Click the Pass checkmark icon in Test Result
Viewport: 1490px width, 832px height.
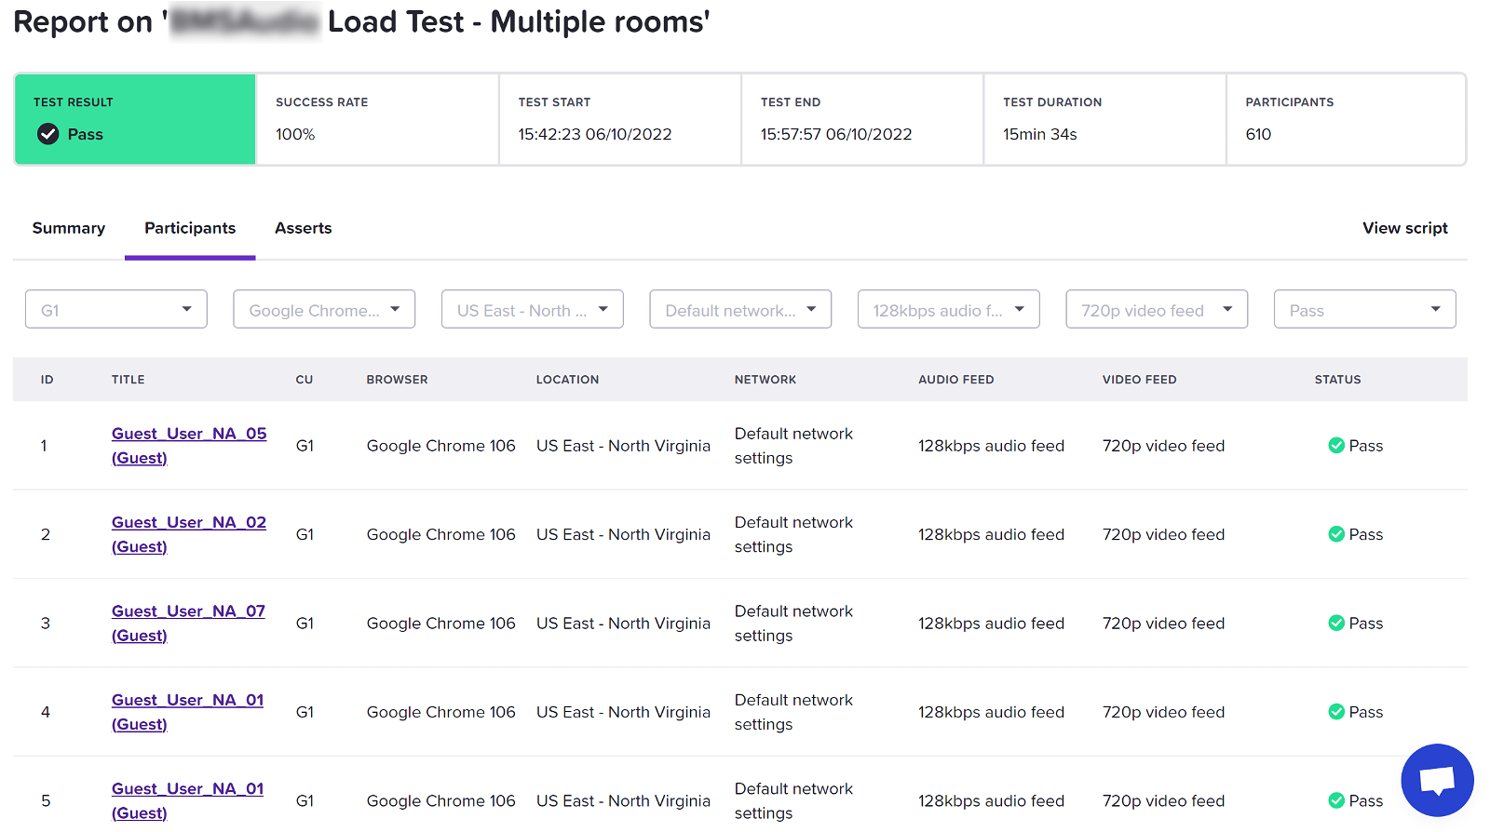coord(47,134)
